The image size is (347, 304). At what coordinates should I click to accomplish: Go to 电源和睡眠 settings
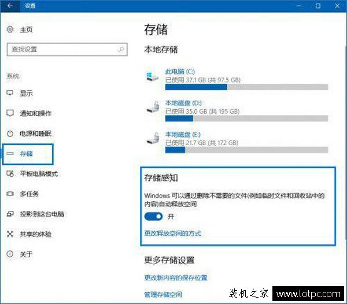tap(36, 134)
